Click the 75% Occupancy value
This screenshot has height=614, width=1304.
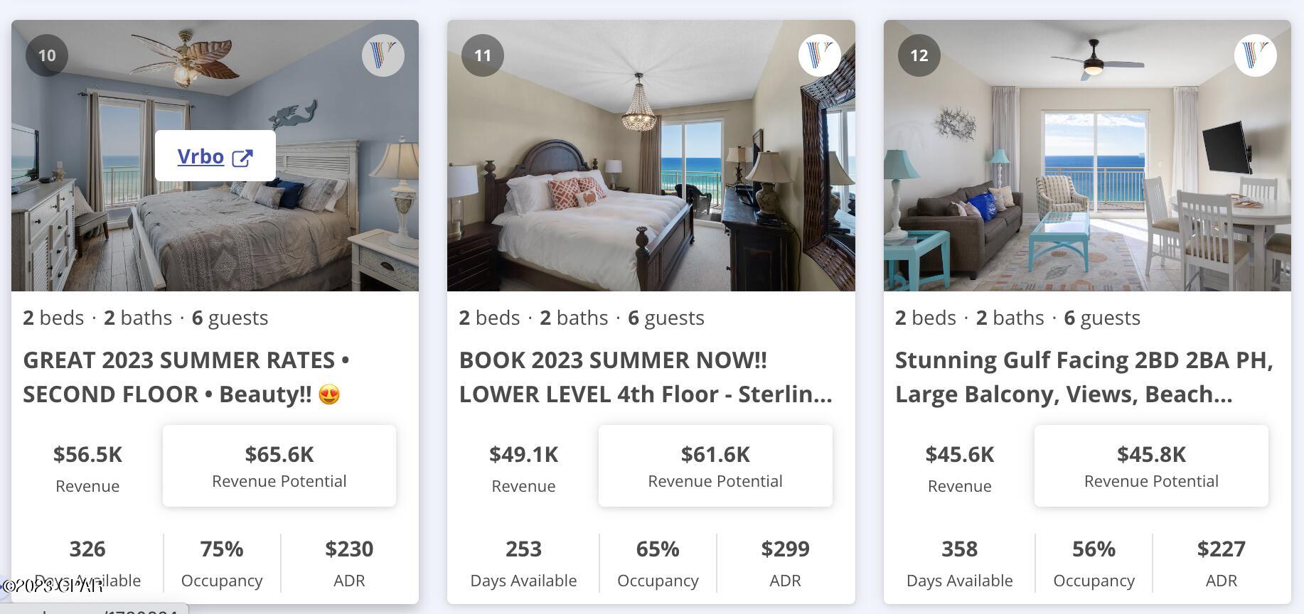point(222,549)
